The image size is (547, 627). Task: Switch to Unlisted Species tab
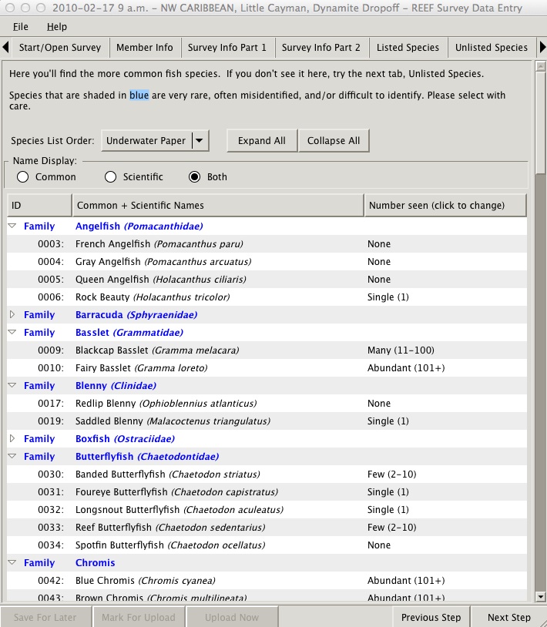492,48
